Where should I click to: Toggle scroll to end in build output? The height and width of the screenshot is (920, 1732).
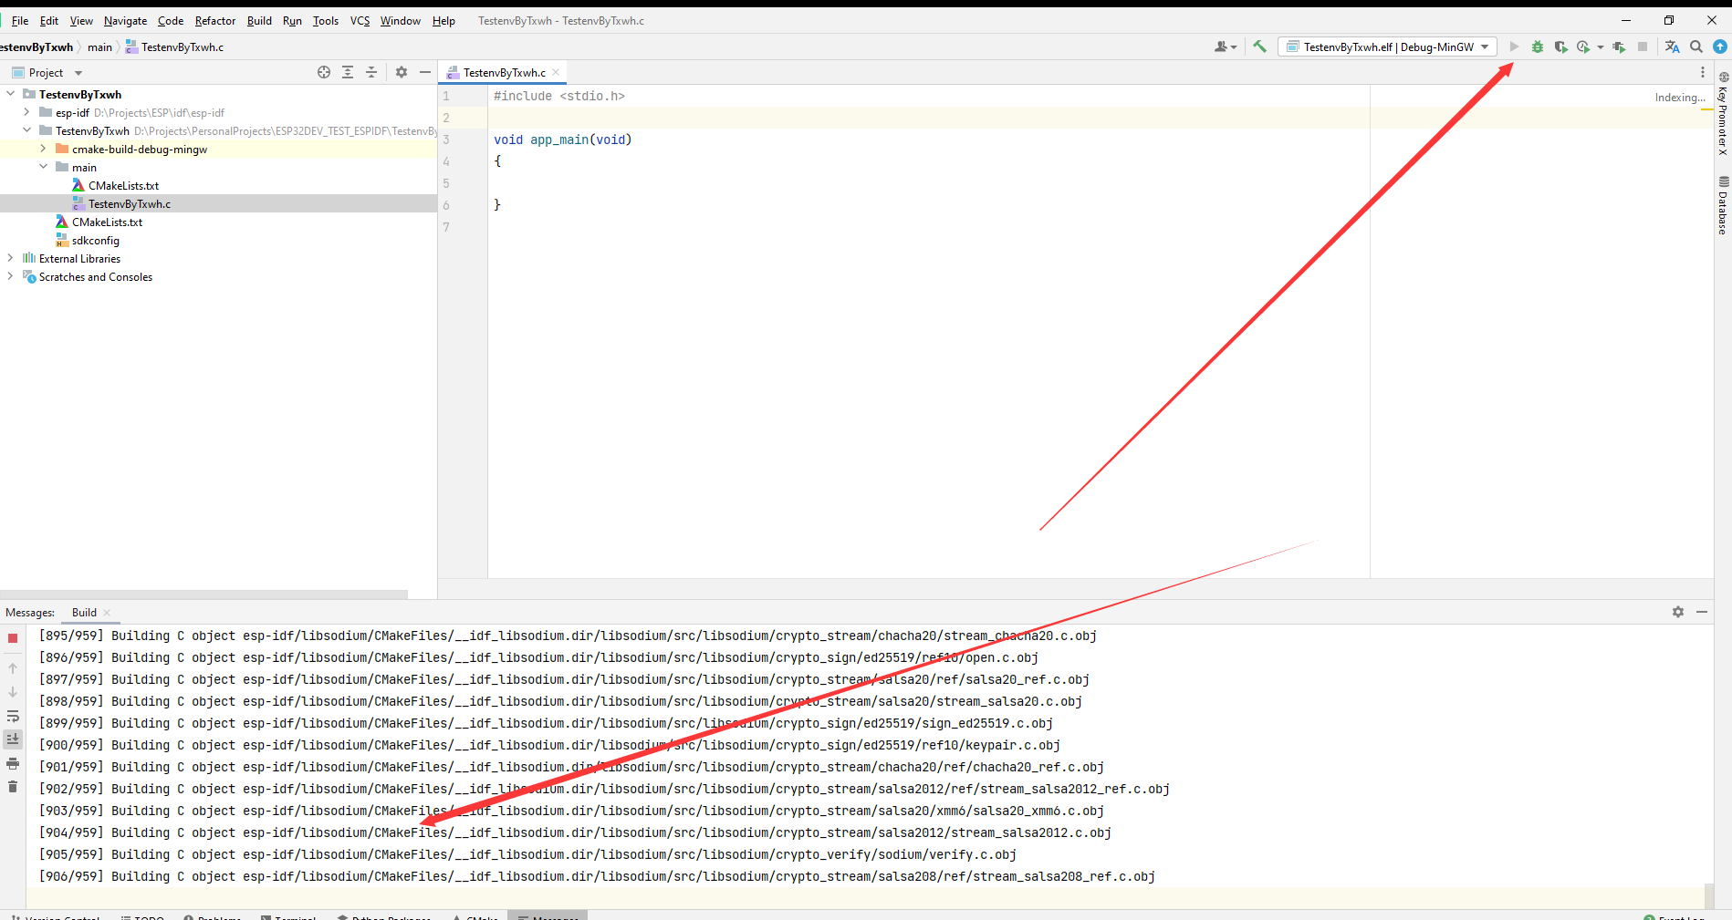coord(13,739)
